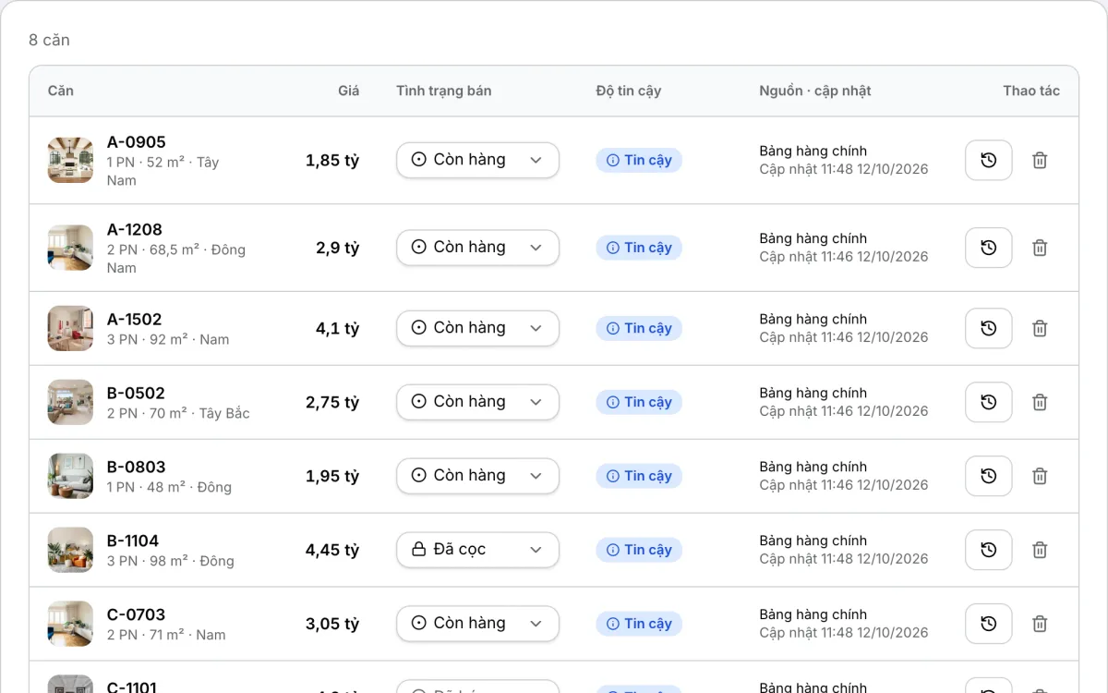Click the price 4,45 tỷ
This screenshot has width=1108, height=693.
332,550
